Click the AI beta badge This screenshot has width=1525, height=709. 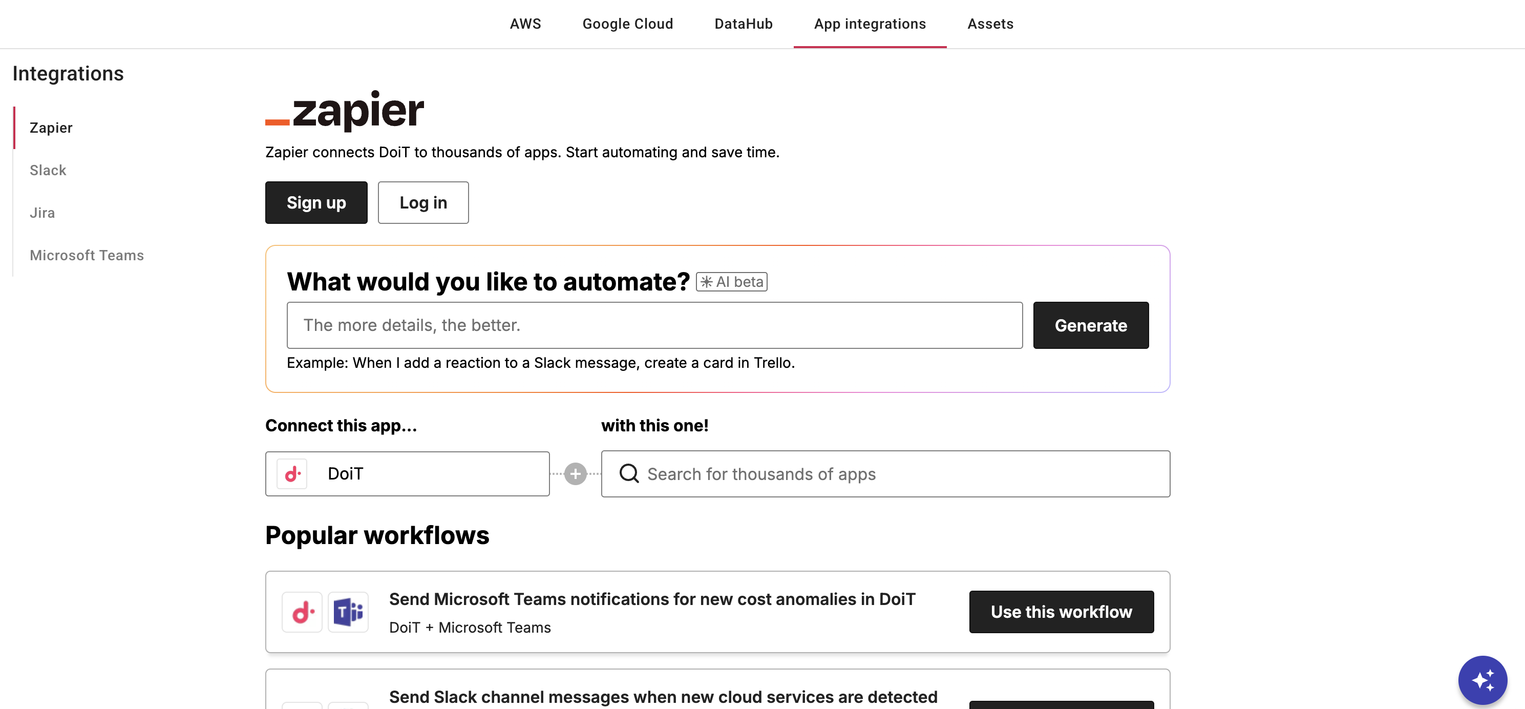[731, 281]
